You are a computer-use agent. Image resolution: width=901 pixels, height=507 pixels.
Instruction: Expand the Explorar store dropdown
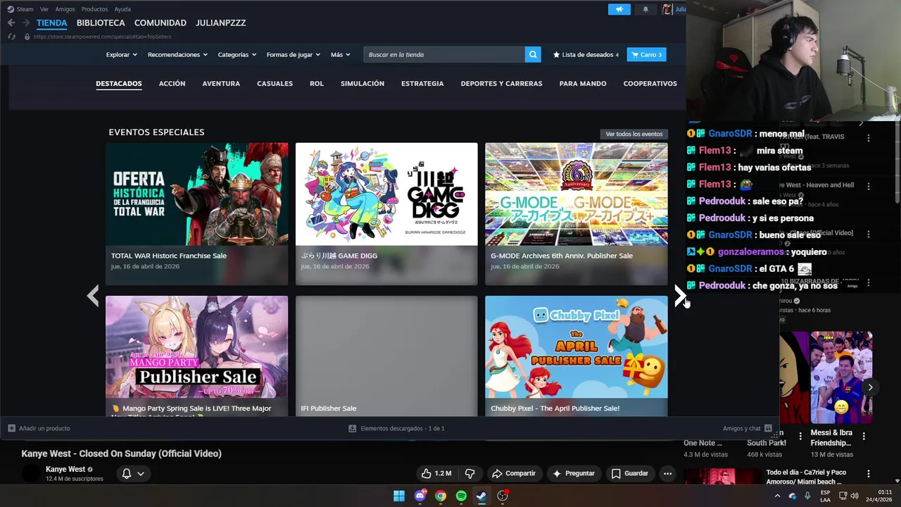point(122,54)
